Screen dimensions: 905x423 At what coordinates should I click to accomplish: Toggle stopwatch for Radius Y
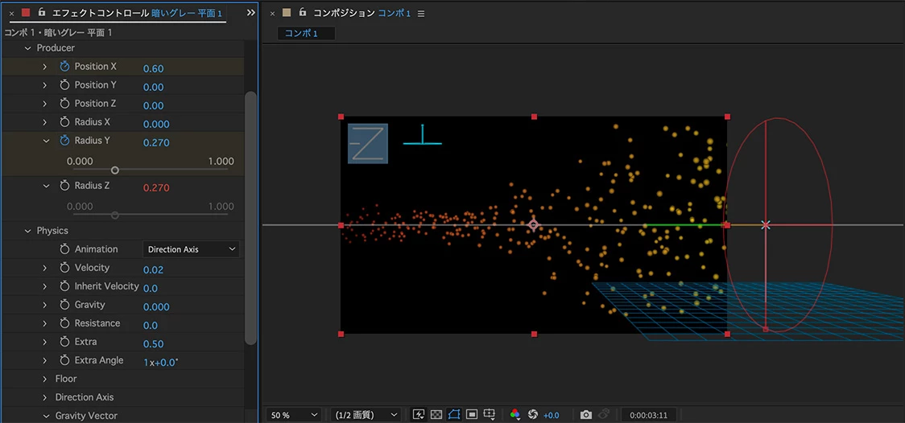pyautogui.click(x=64, y=141)
